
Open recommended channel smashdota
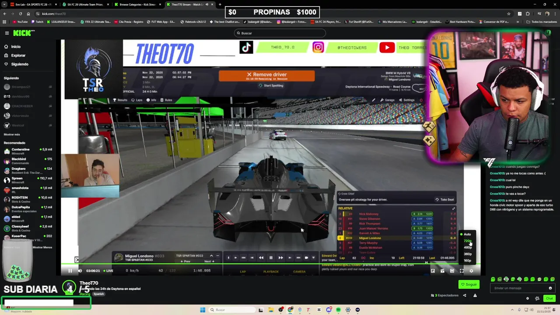(28, 189)
